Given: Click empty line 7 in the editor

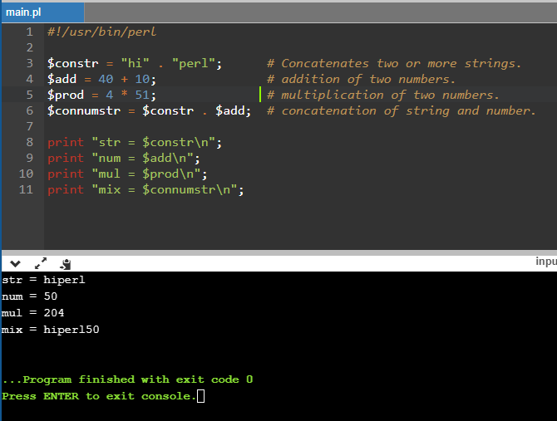Looking at the screenshot, I should [x=300, y=126].
